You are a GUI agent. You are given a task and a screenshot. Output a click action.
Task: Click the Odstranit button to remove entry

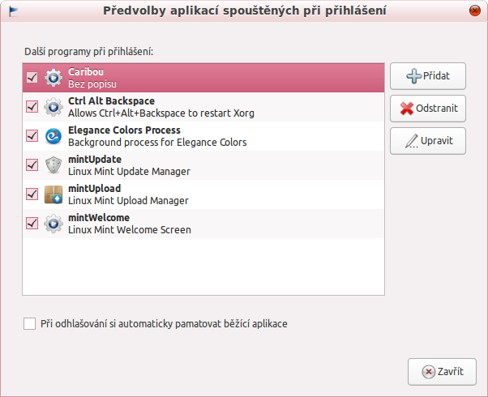428,109
